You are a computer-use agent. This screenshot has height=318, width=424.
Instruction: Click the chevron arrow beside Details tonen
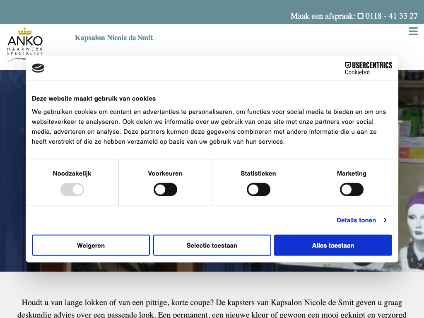click(x=385, y=220)
